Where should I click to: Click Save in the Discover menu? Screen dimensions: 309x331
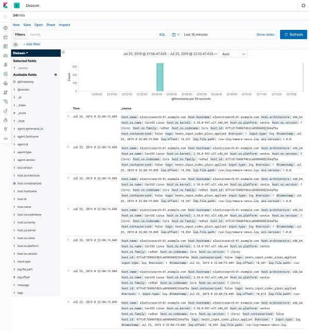point(27,25)
